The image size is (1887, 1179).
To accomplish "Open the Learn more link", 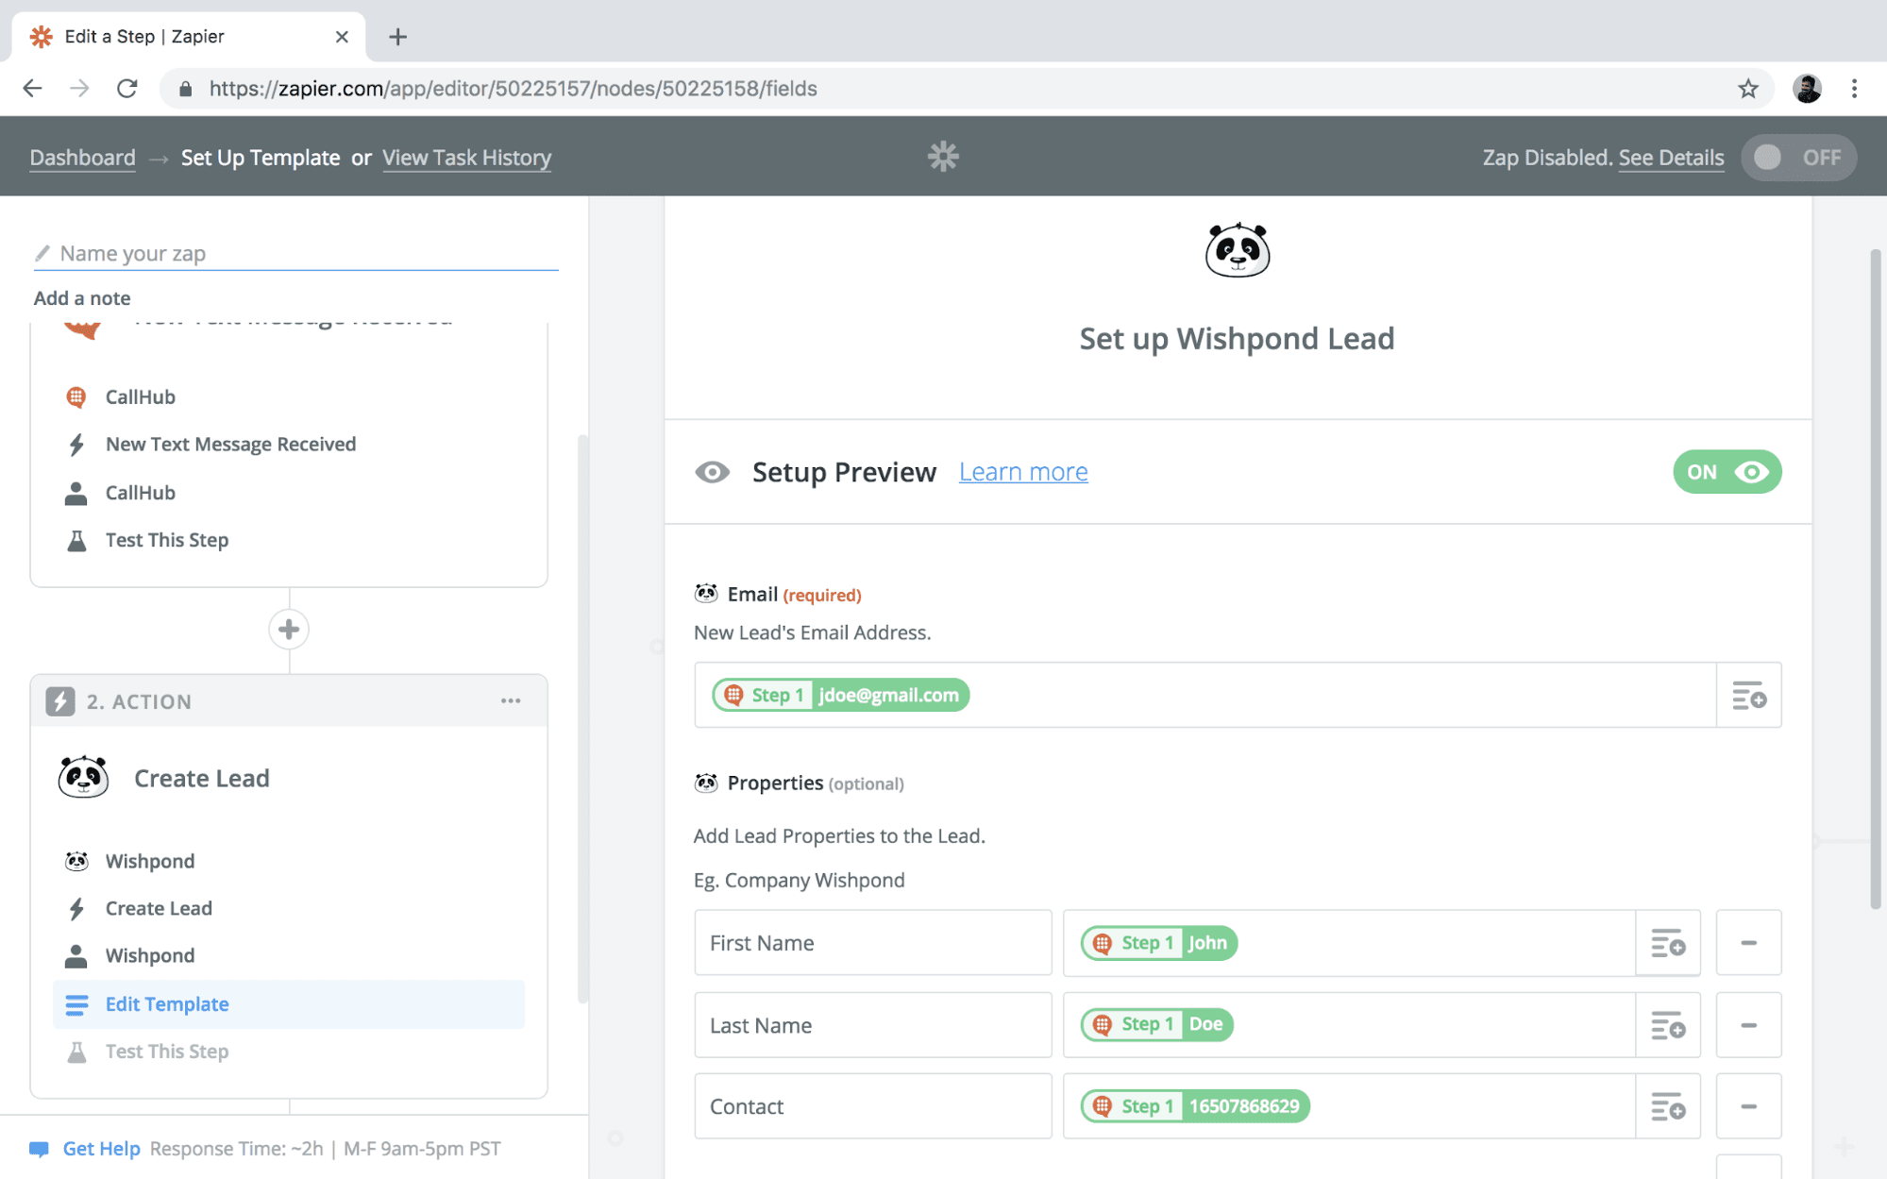I will pos(1023,472).
